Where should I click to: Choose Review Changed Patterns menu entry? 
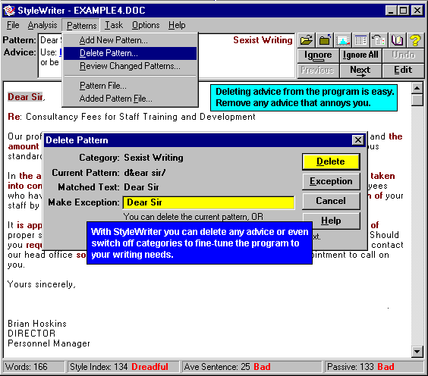coord(131,66)
